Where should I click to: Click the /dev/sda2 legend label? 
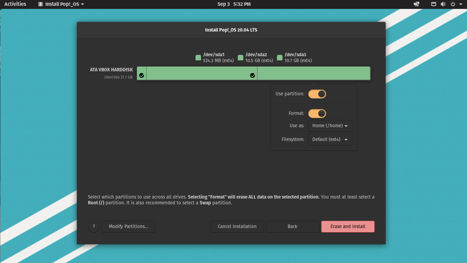256,55
